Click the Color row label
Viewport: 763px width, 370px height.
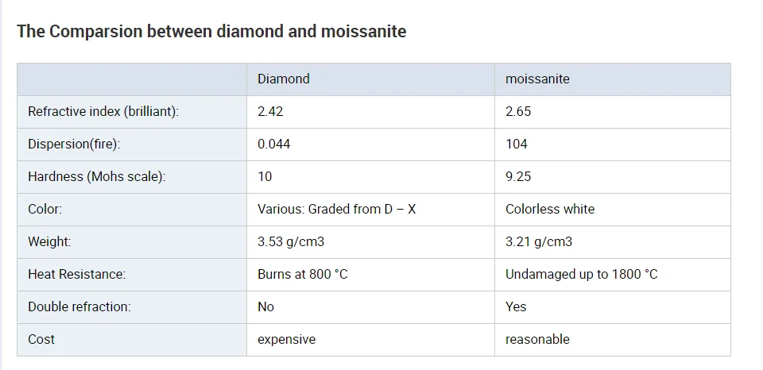pyautogui.click(x=45, y=210)
